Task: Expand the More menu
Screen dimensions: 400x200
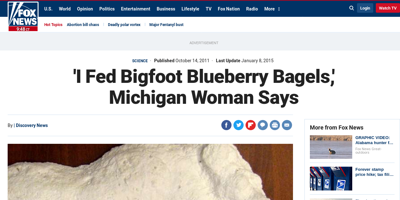Action: point(272,9)
